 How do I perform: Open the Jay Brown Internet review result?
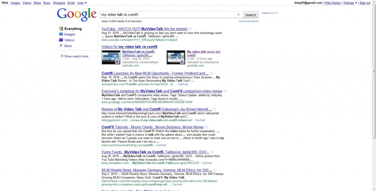pyautogui.click(x=156, y=109)
